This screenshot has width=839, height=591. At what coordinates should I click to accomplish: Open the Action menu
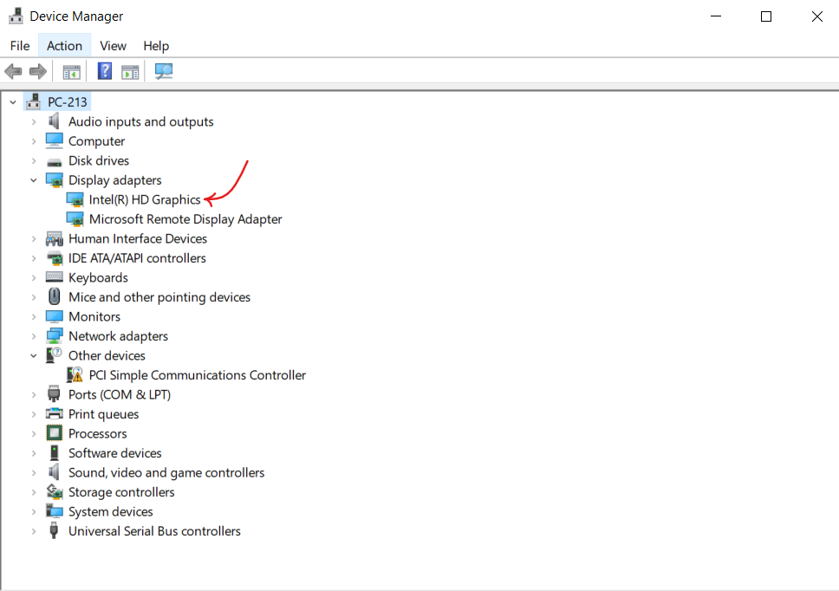(64, 45)
